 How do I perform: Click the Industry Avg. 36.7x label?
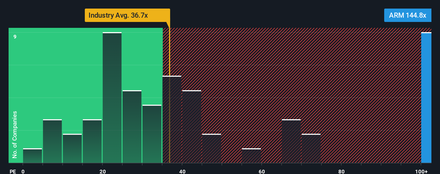127,15
